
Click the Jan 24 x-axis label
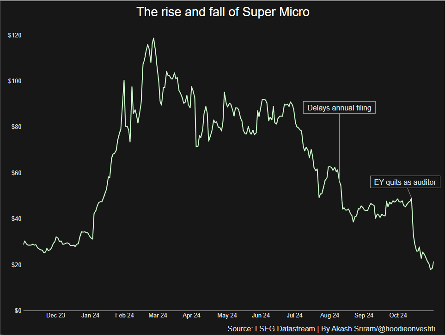tap(90, 316)
